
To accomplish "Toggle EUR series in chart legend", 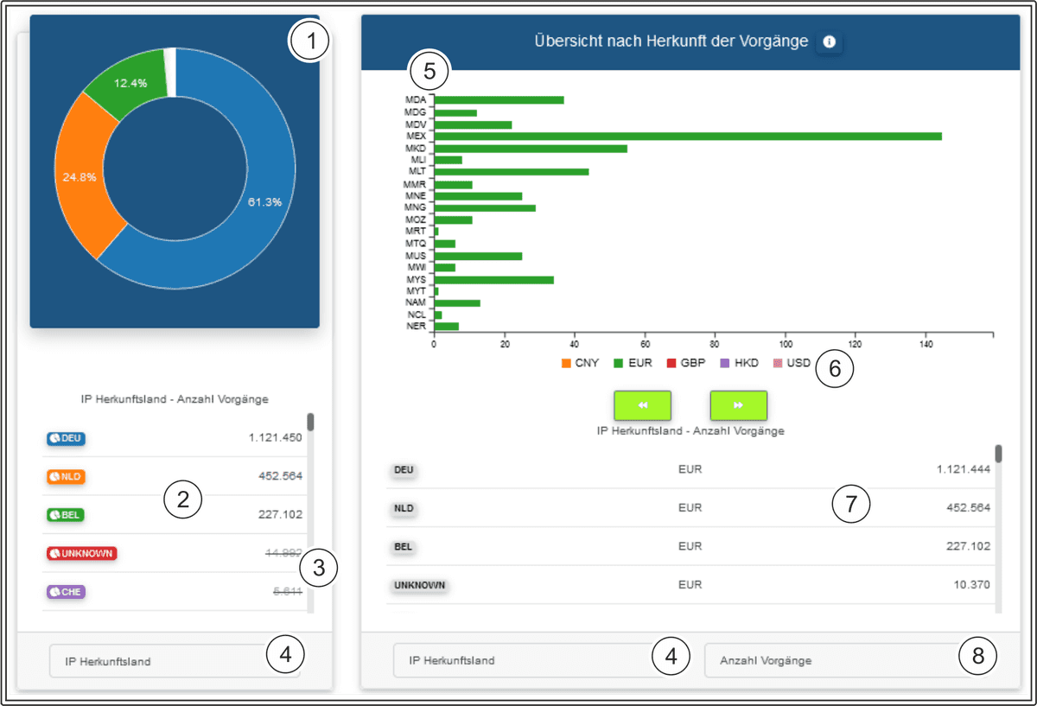I will 633,363.
